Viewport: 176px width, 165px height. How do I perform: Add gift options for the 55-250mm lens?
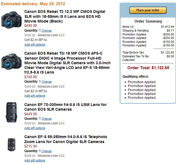click(35, 161)
